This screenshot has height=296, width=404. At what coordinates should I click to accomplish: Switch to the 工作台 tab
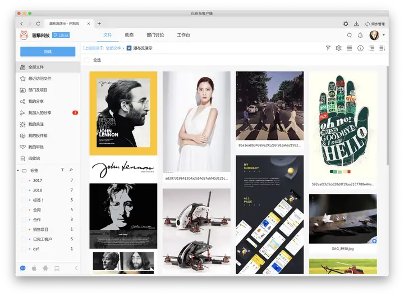tap(183, 35)
